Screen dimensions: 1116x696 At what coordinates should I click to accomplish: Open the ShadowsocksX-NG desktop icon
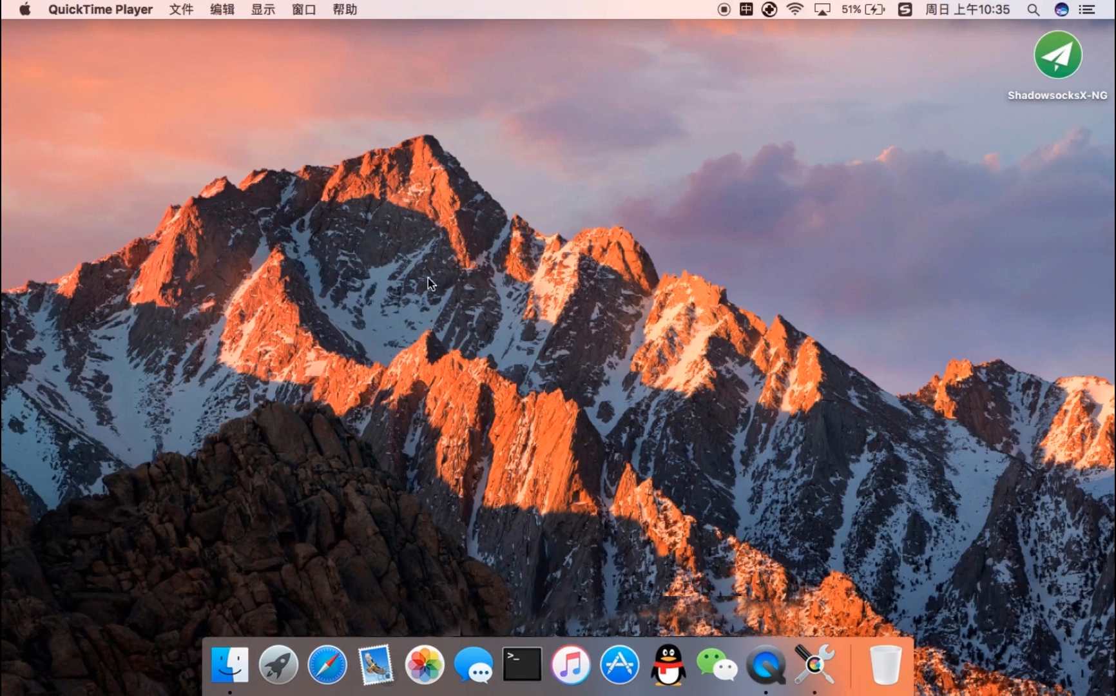tap(1057, 56)
